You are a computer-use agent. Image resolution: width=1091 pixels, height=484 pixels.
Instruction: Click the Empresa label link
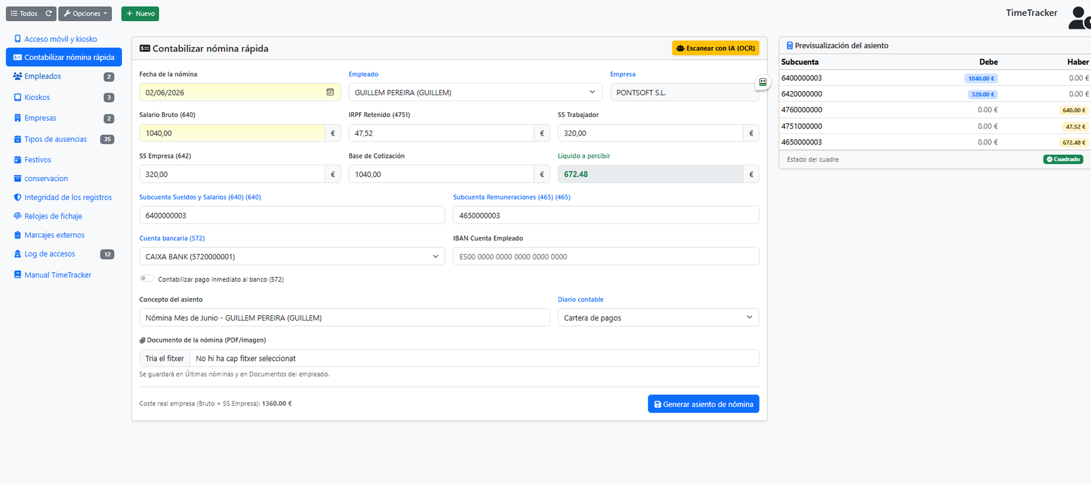point(623,74)
